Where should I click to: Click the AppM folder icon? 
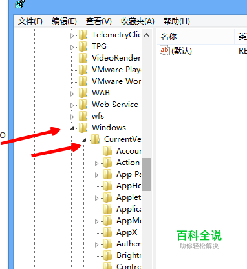[x=107, y=221]
